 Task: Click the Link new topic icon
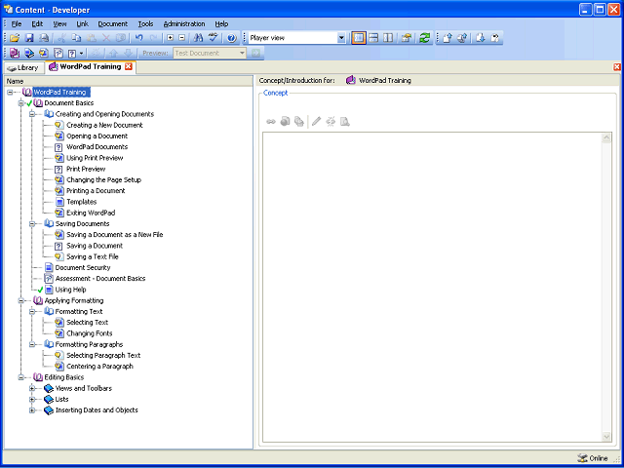pyautogui.click(x=43, y=53)
